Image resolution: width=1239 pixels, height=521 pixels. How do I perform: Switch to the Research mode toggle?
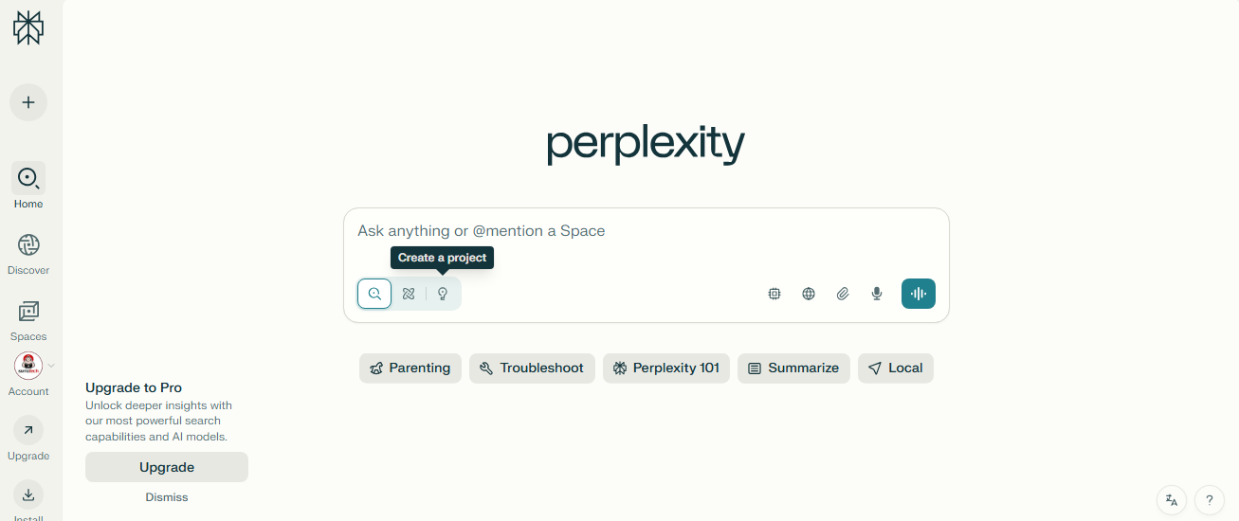point(409,294)
